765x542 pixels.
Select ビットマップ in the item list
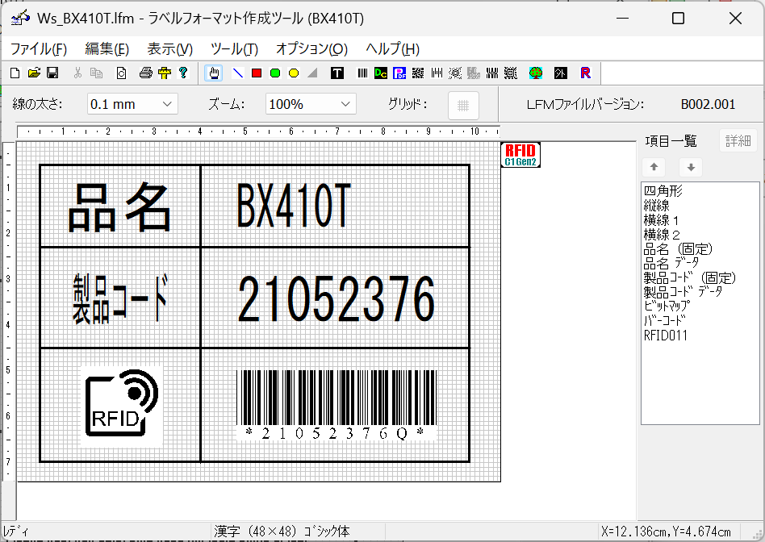click(x=667, y=306)
